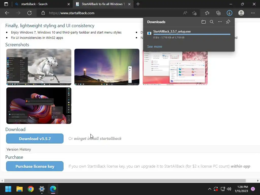
Task: Open More options in Downloads panel
Action: click(x=220, y=22)
